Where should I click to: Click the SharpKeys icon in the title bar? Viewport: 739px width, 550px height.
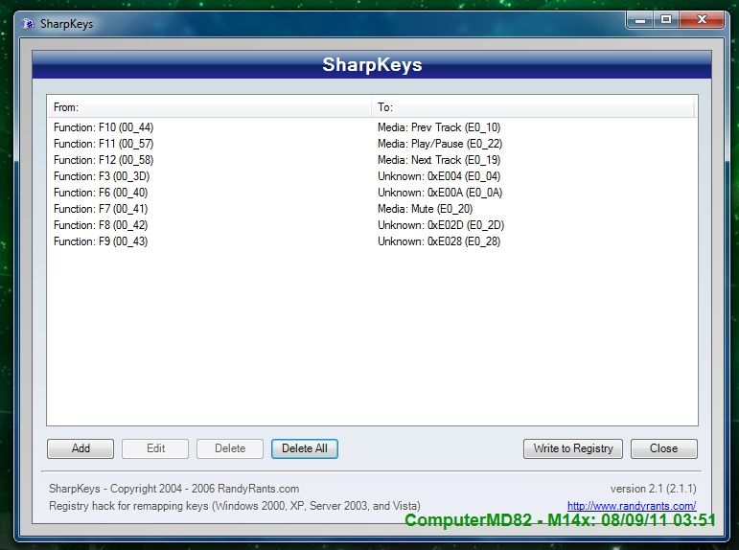point(28,24)
